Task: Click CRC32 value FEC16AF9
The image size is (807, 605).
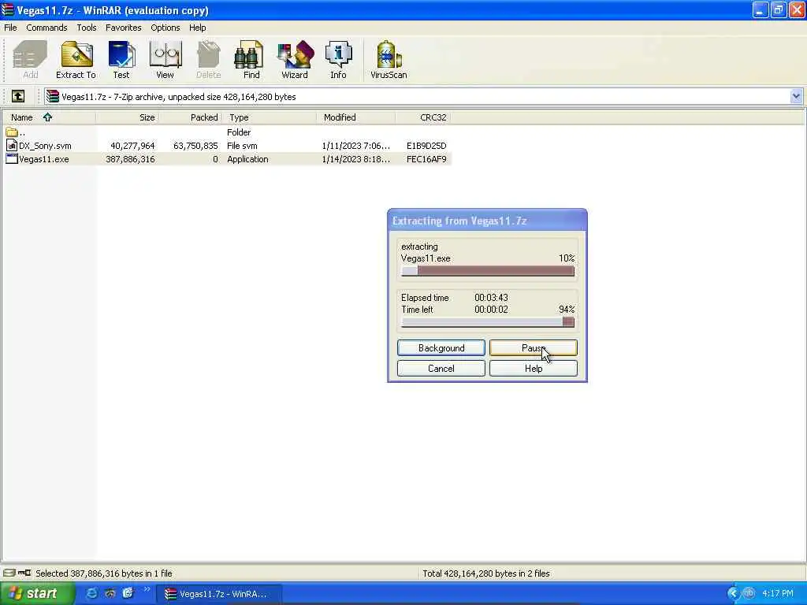Action: click(426, 159)
